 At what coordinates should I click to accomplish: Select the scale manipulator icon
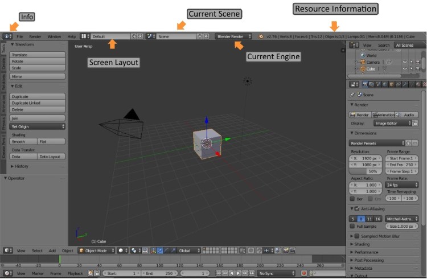click(173, 251)
